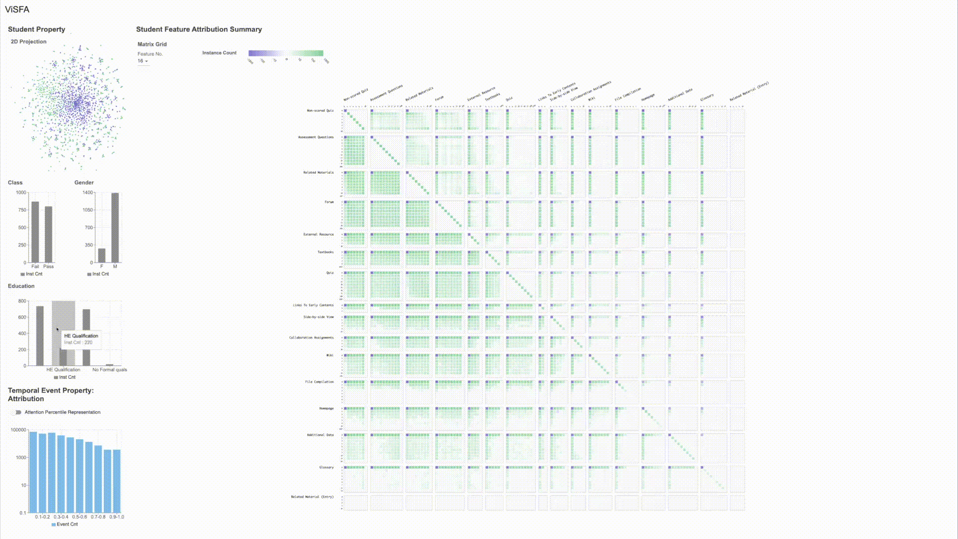Screen dimensions: 958x539
Task: Select the Pass bar in Class chart
Action: [x=48, y=234]
